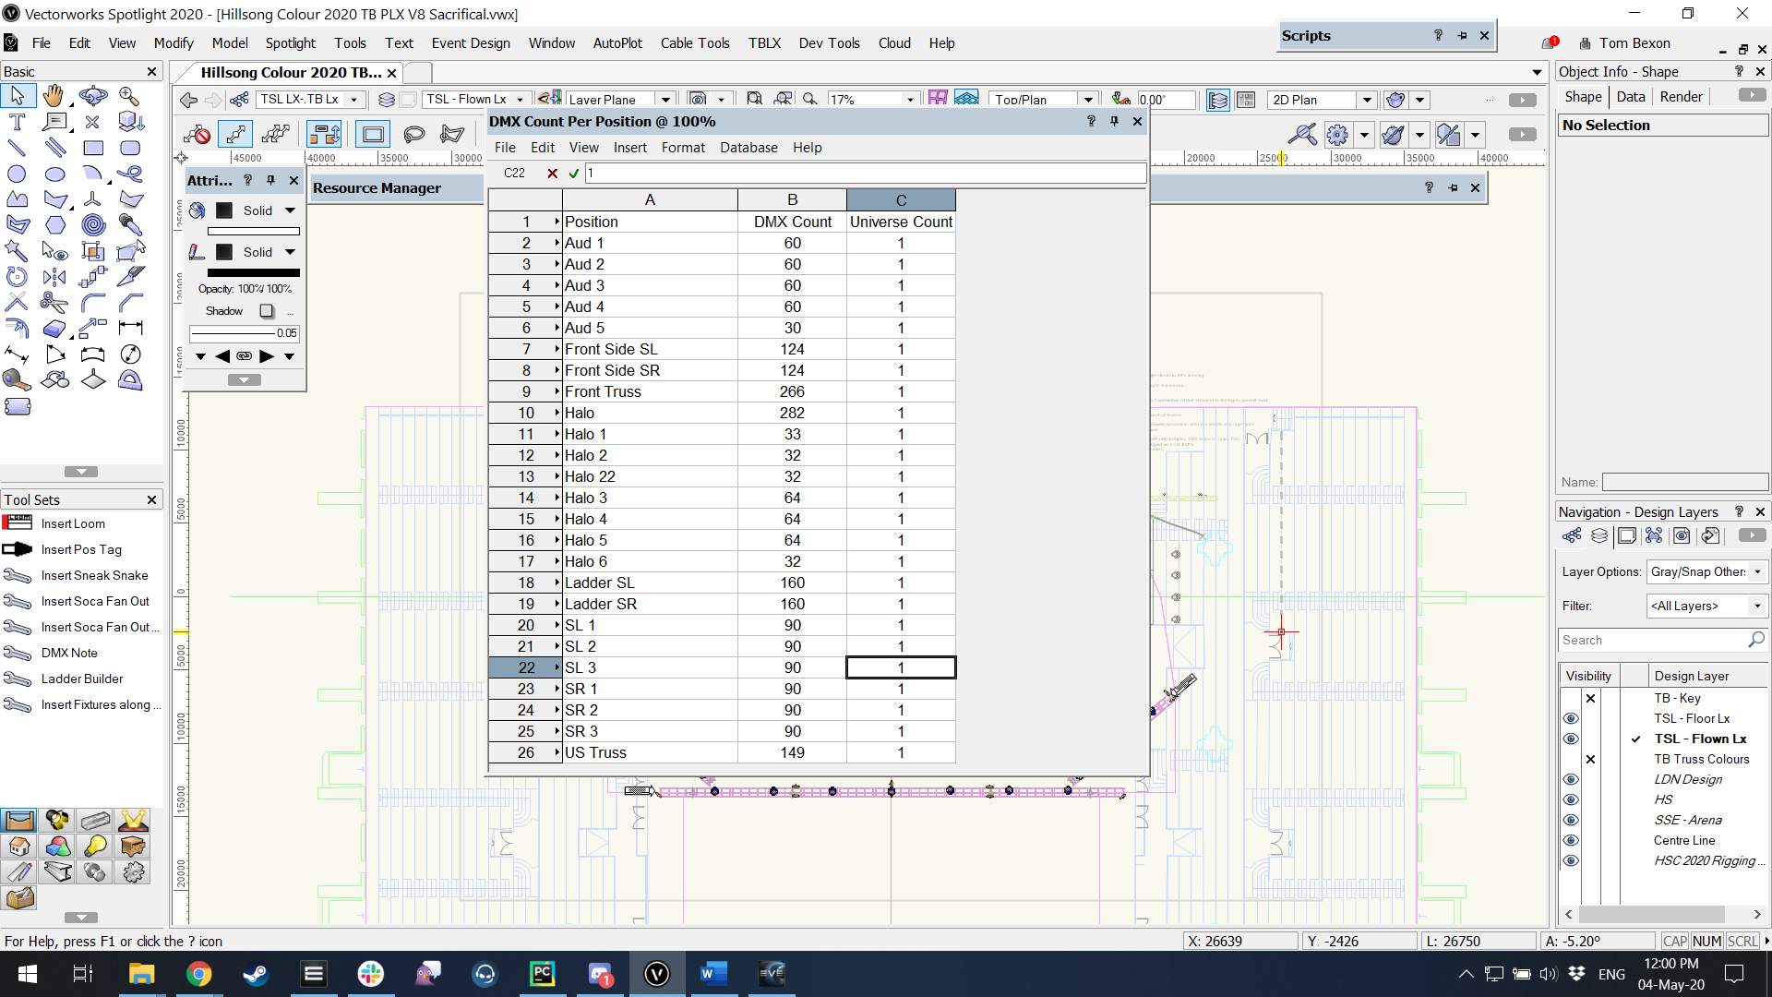1772x997 pixels.
Task: Switch to the Data tab in Object Info
Action: pyautogui.click(x=1630, y=97)
